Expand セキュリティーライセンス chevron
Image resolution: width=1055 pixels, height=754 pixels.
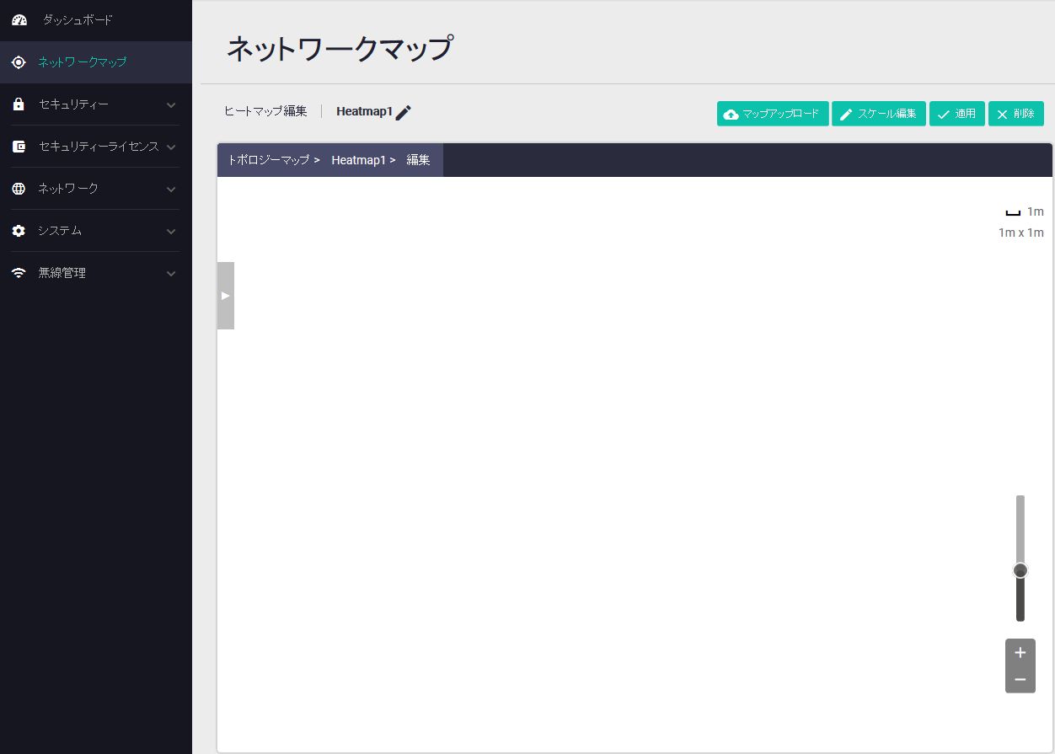tap(171, 147)
